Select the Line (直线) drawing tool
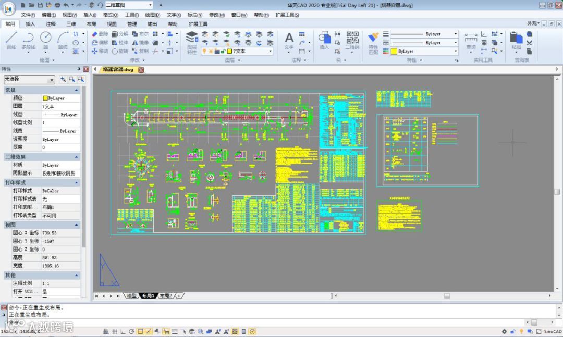 11,40
